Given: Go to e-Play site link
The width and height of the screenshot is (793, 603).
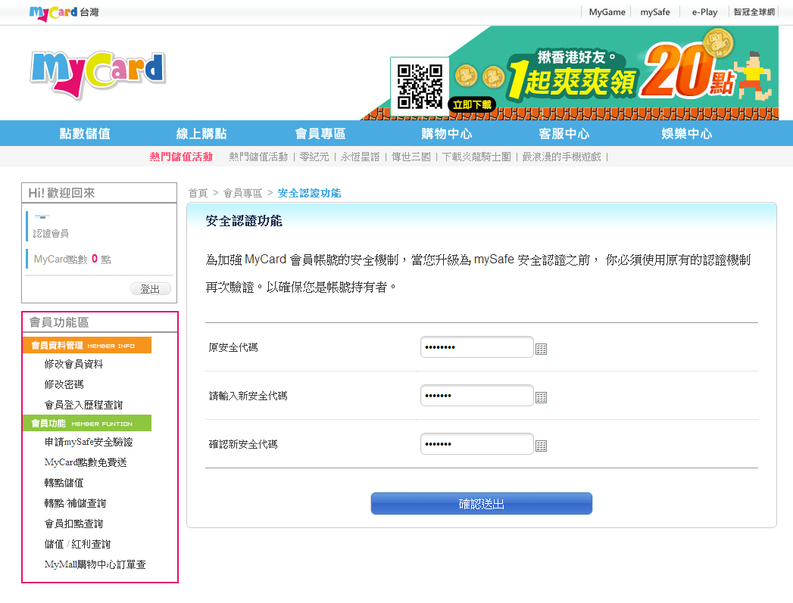Looking at the screenshot, I should tap(704, 12).
